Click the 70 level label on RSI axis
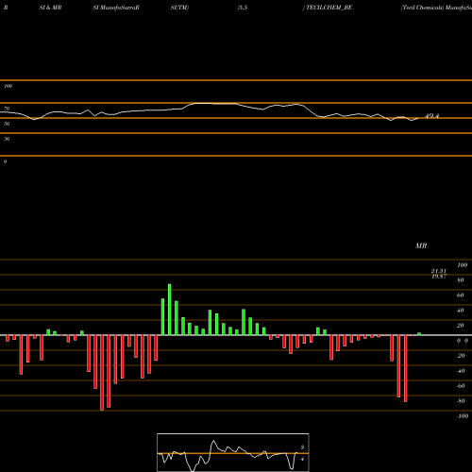Image resolution: width=472 pixels, height=472 pixels. tap(7, 109)
